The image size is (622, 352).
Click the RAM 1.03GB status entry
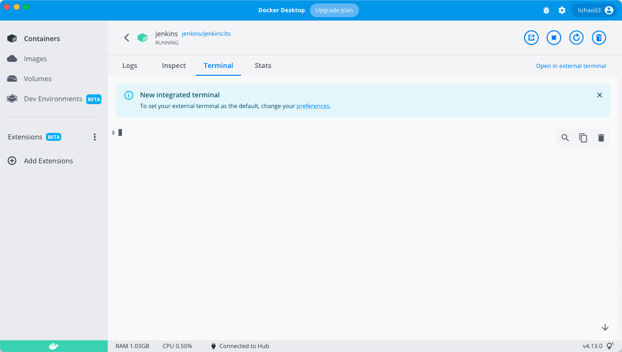(x=132, y=346)
